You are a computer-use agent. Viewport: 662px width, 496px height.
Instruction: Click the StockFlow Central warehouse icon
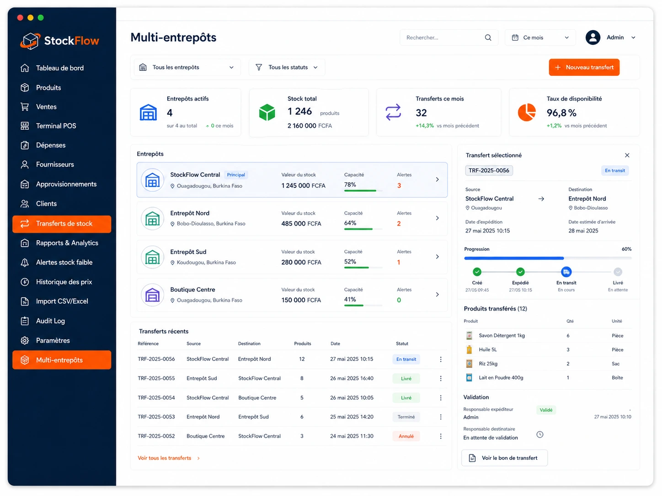coord(152,180)
